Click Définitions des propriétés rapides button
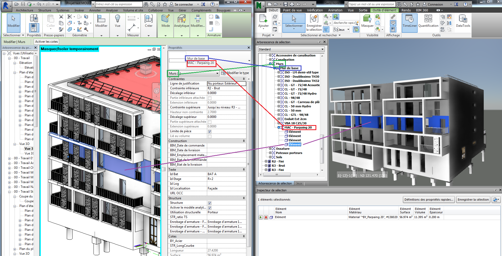Image resolution: width=502 pixels, height=256 pixels. 429,200
